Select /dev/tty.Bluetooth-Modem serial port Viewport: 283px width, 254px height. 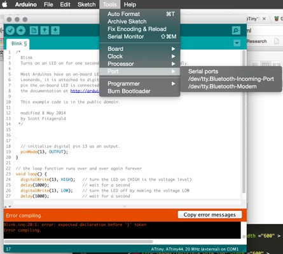click(231, 86)
